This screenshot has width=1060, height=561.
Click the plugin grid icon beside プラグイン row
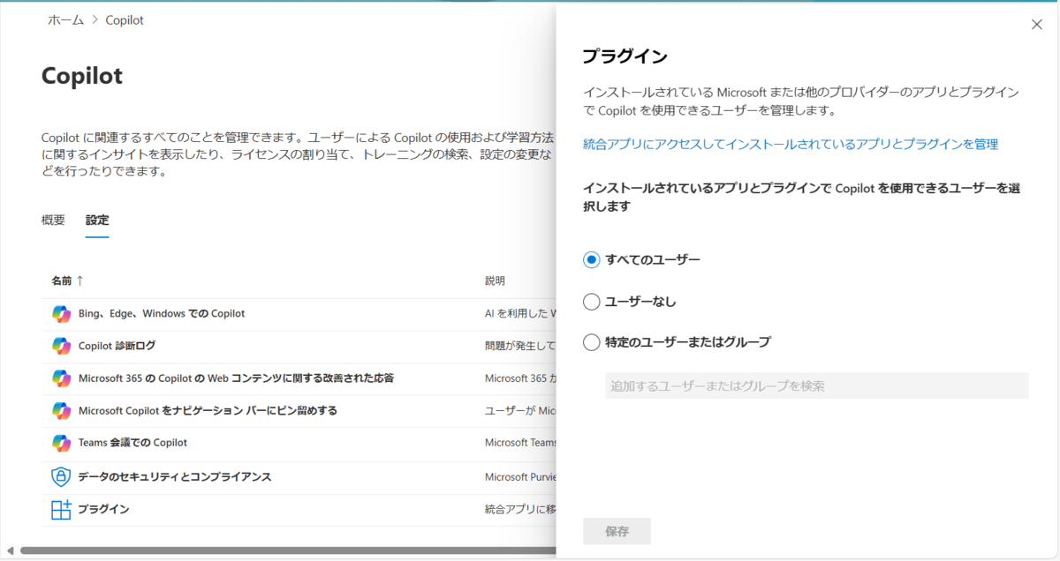(x=61, y=509)
